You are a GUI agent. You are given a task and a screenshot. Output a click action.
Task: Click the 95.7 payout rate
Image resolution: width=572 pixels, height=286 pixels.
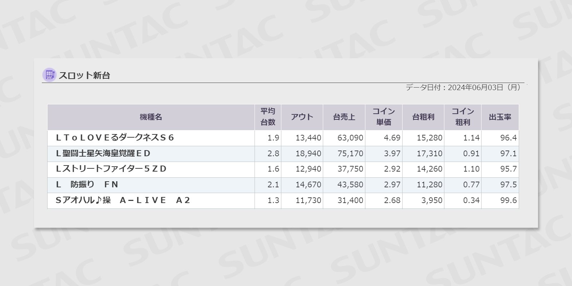508,169
